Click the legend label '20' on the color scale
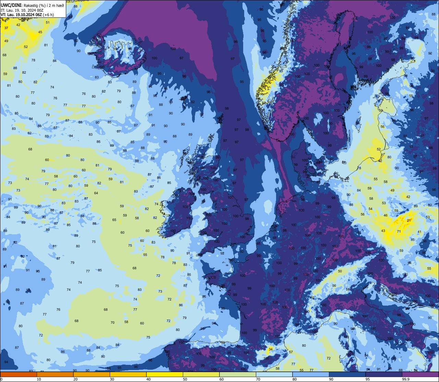The image size is (439, 382). click(75, 379)
